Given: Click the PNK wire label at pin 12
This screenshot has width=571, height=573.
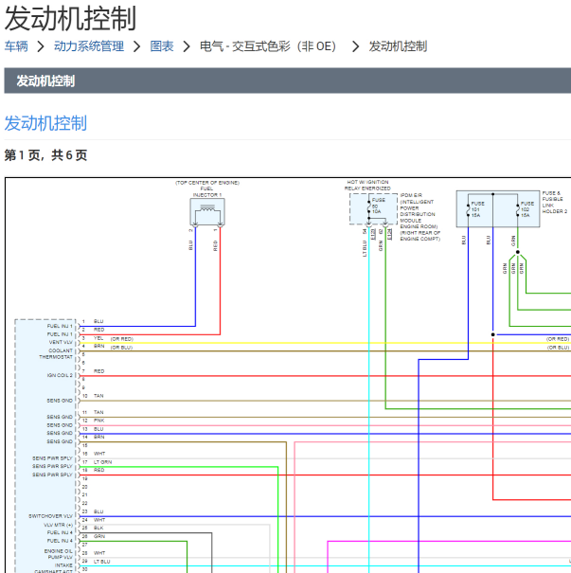Looking at the screenshot, I should (x=98, y=421).
